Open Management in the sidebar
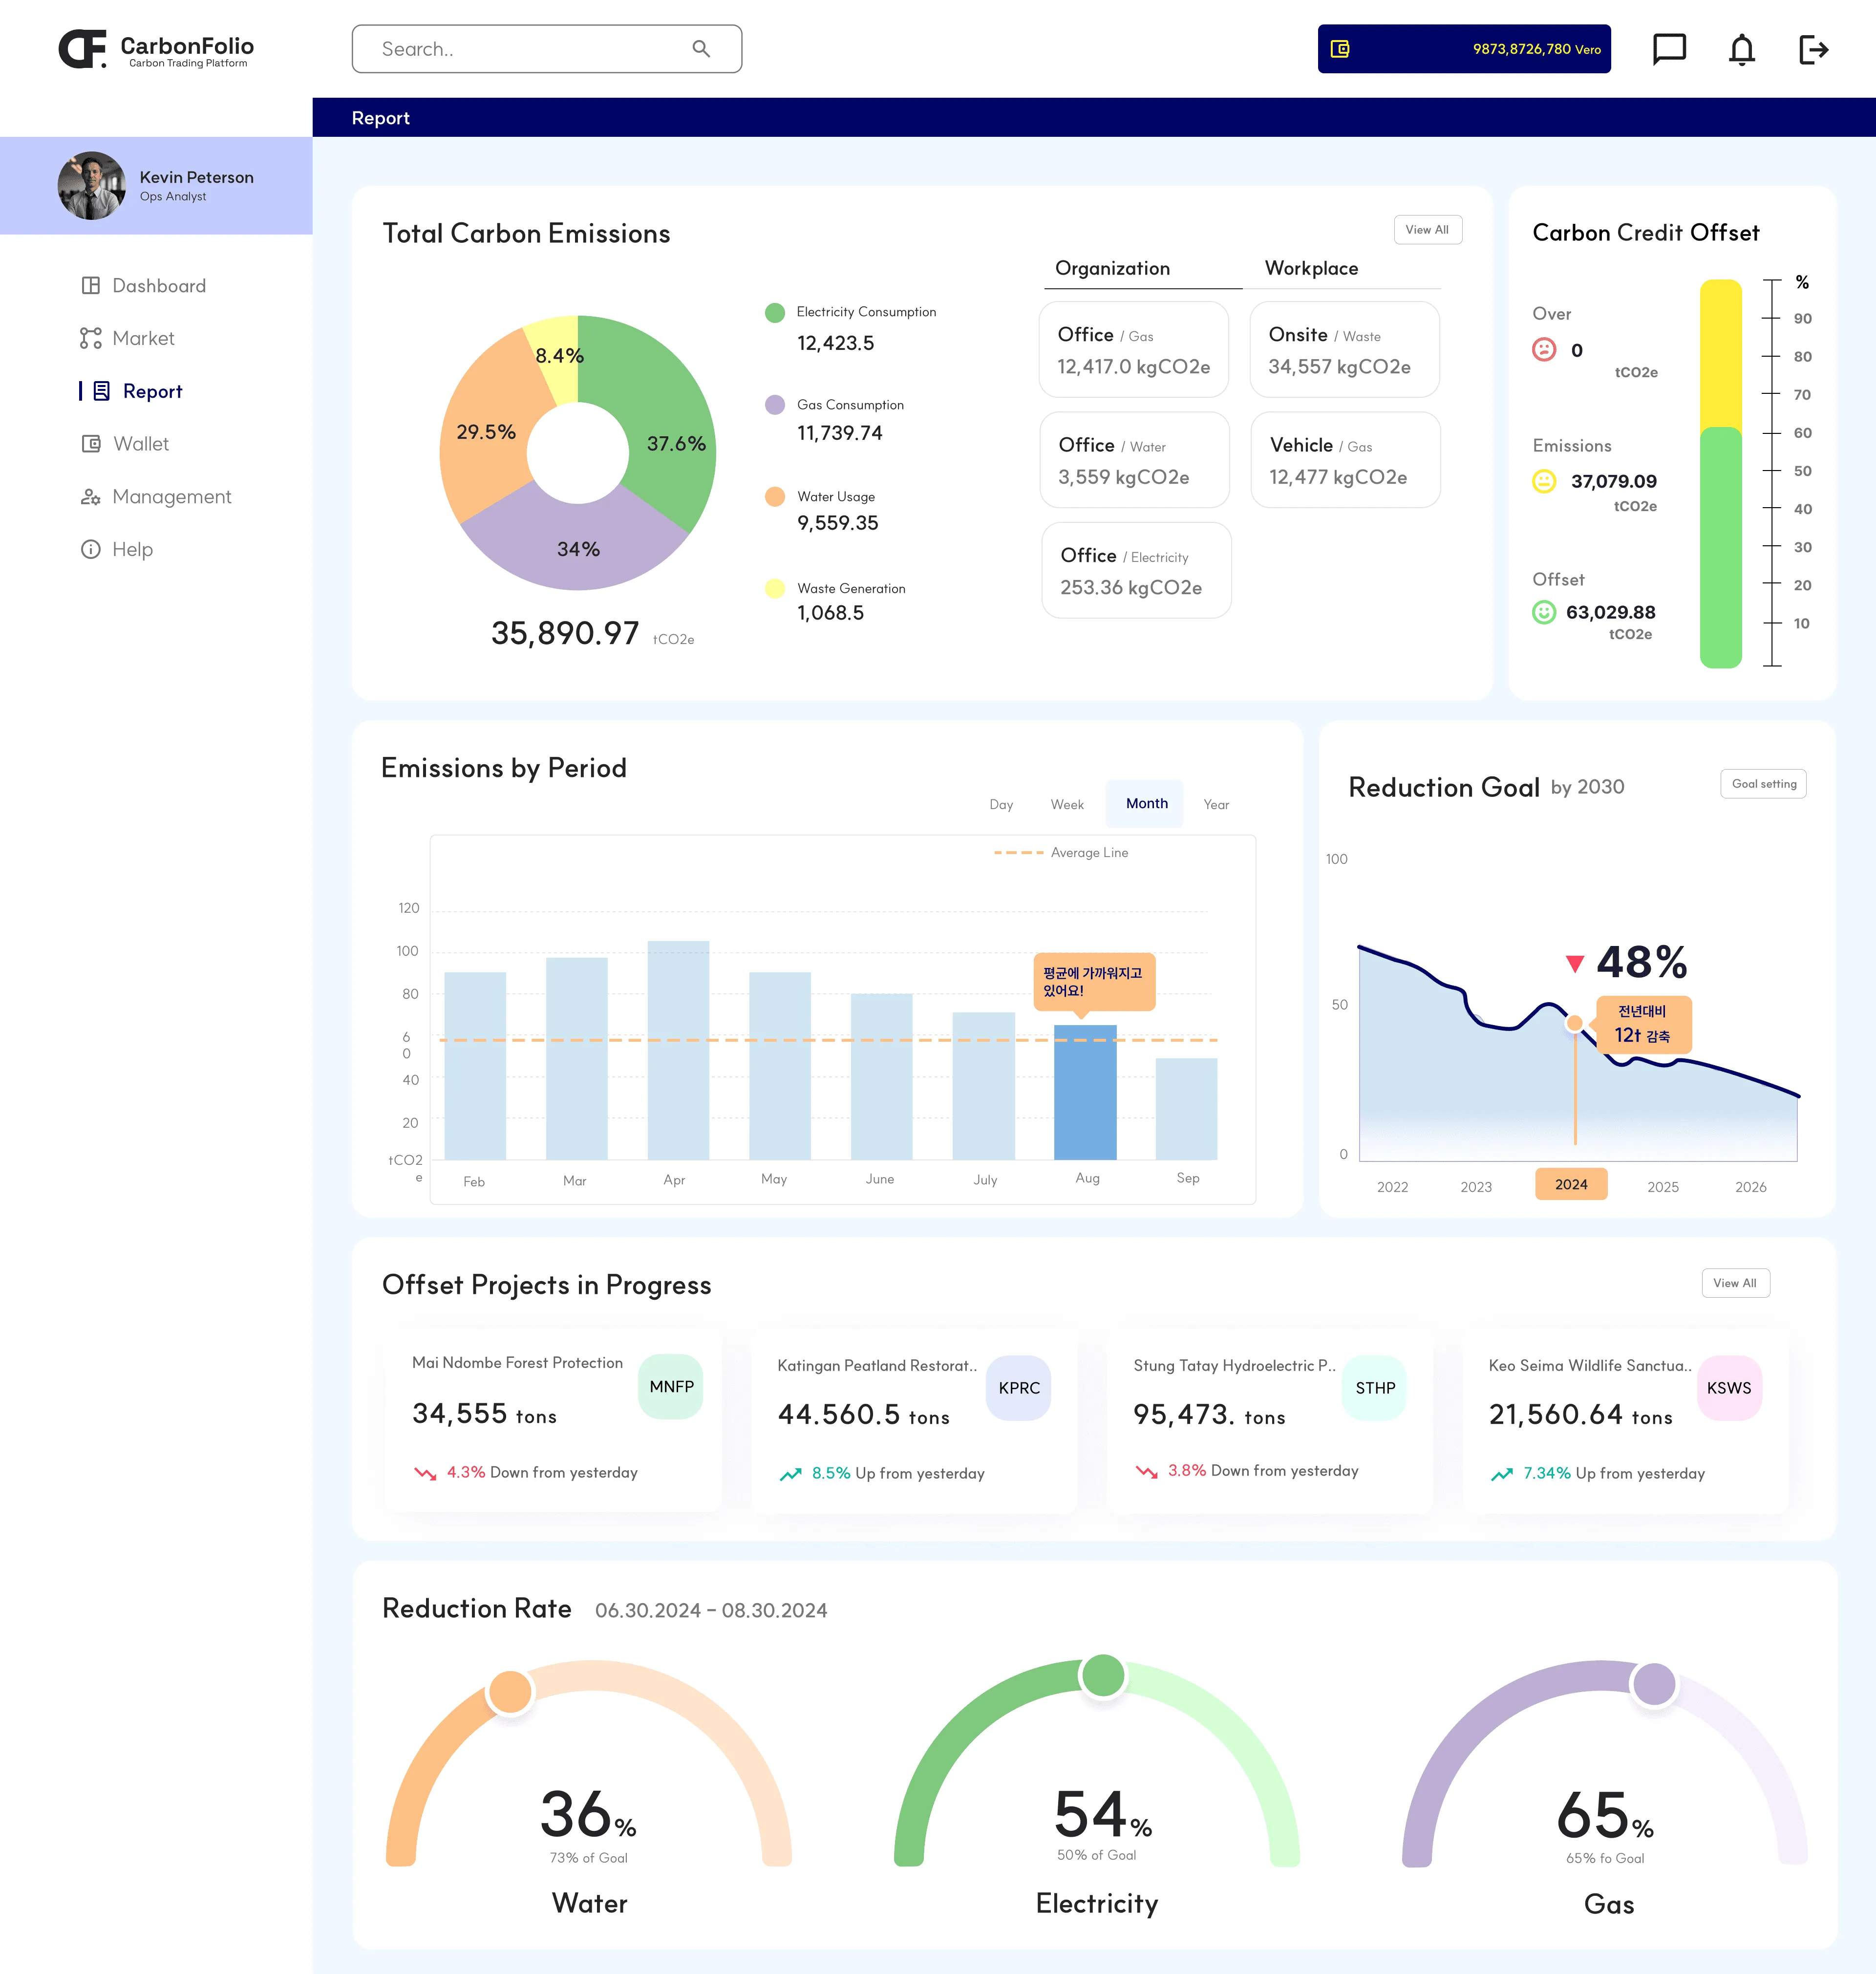This screenshot has height=1974, width=1876. tap(171, 497)
